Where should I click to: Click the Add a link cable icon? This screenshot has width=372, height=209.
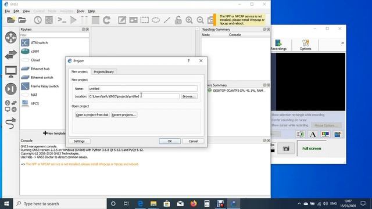tap(11, 123)
